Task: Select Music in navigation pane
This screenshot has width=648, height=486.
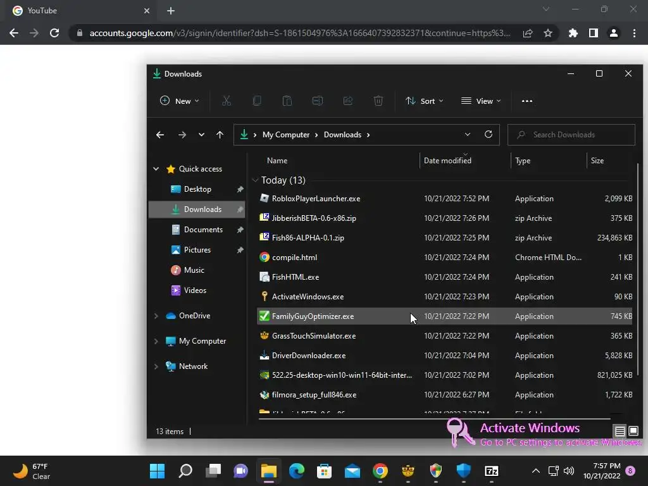Action: pos(197,270)
